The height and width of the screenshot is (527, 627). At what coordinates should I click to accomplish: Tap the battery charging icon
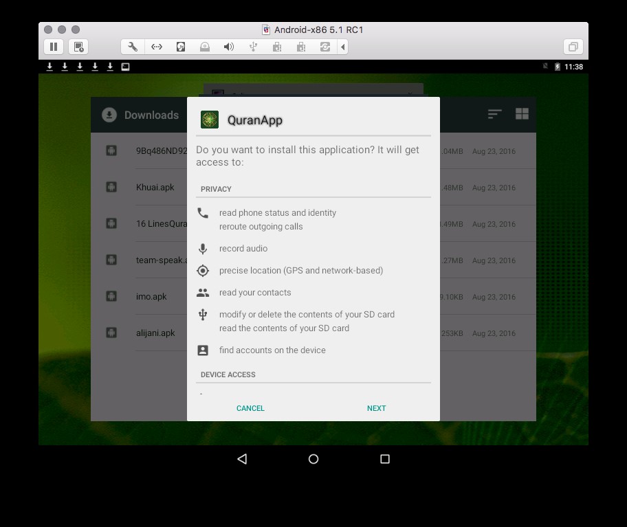(x=558, y=67)
